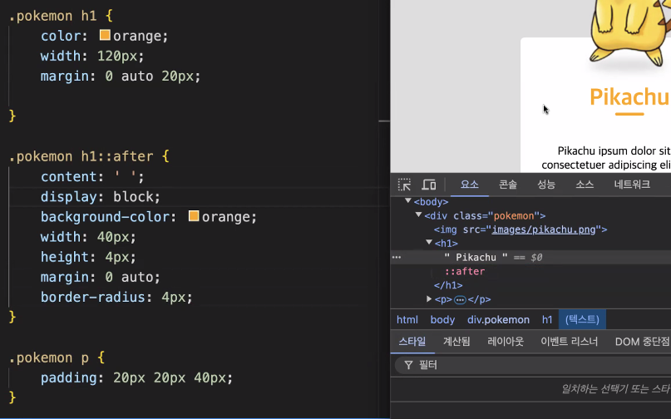Click the filter funnel icon in styles pane
Image resolution: width=671 pixels, height=419 pixels.
[x=409, y=365]
